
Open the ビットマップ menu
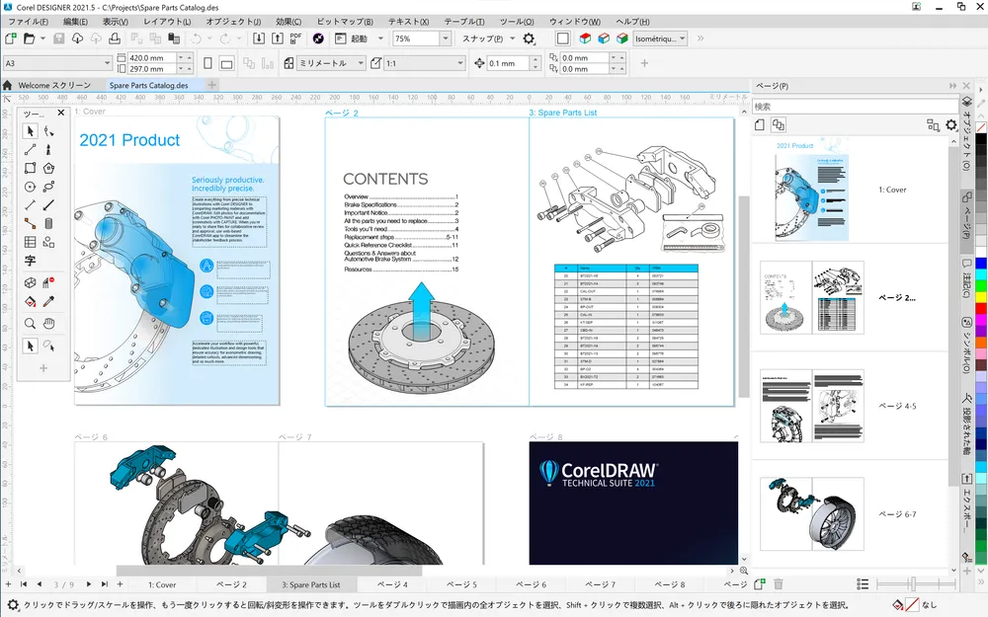[345, 22]
